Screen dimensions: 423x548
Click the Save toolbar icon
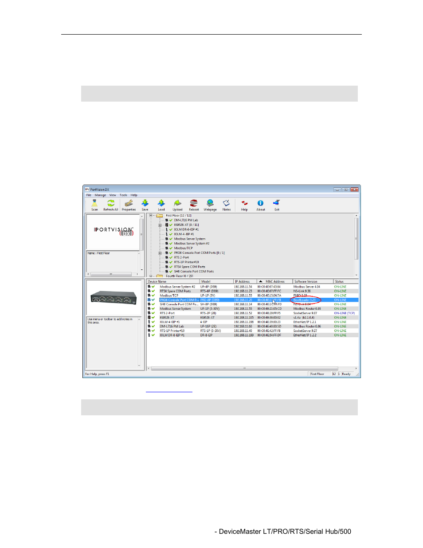(x=145, y=205)
